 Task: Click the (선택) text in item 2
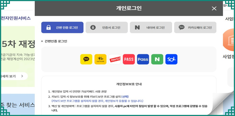pyautogui.click(x=125, y=96)
